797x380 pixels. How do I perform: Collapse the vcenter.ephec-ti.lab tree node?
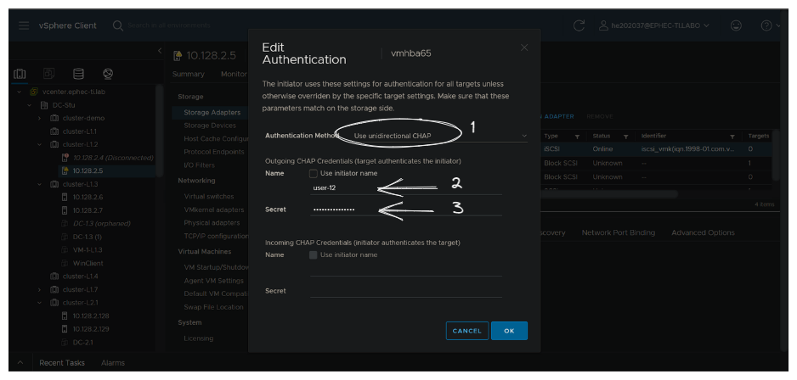(20, 92)
